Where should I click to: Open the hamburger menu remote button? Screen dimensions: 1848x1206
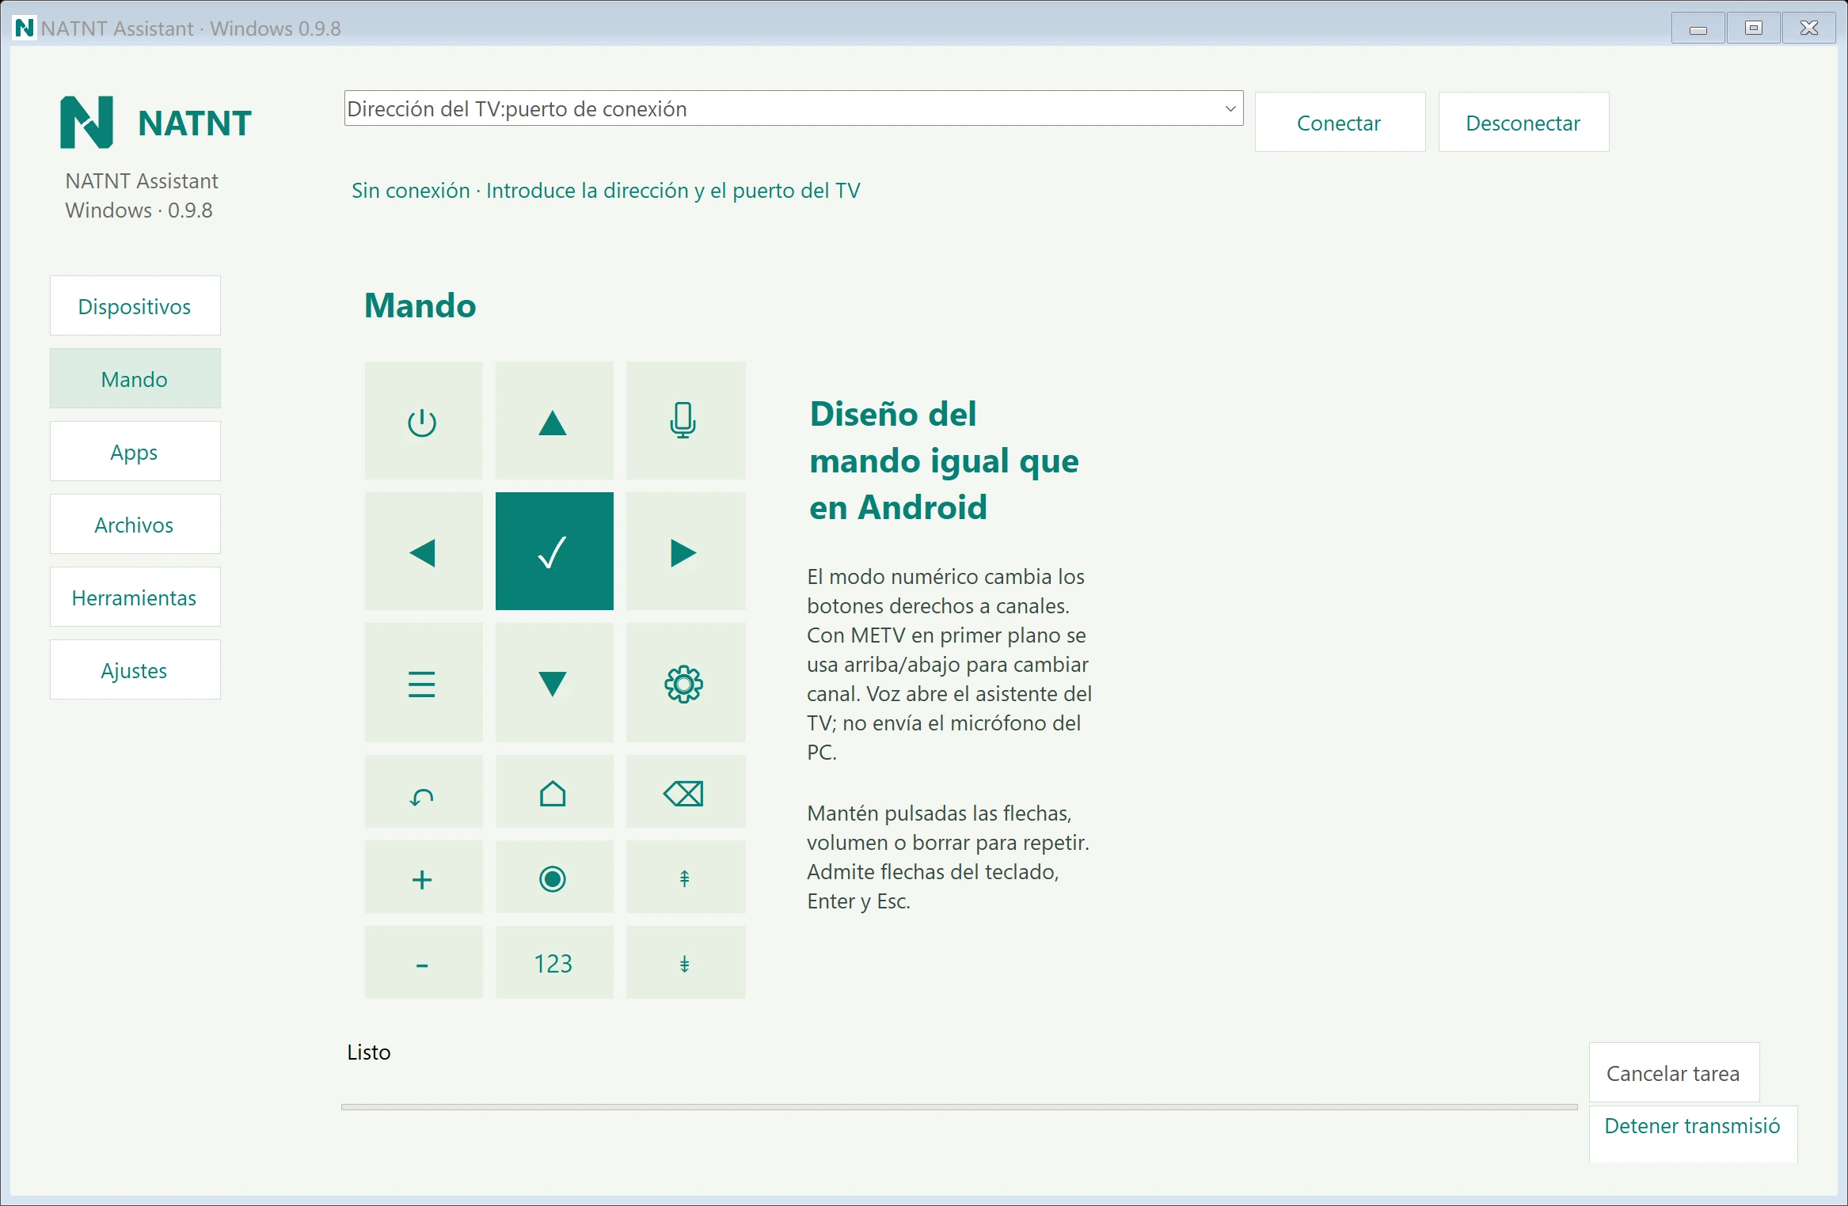coord(424,683)
